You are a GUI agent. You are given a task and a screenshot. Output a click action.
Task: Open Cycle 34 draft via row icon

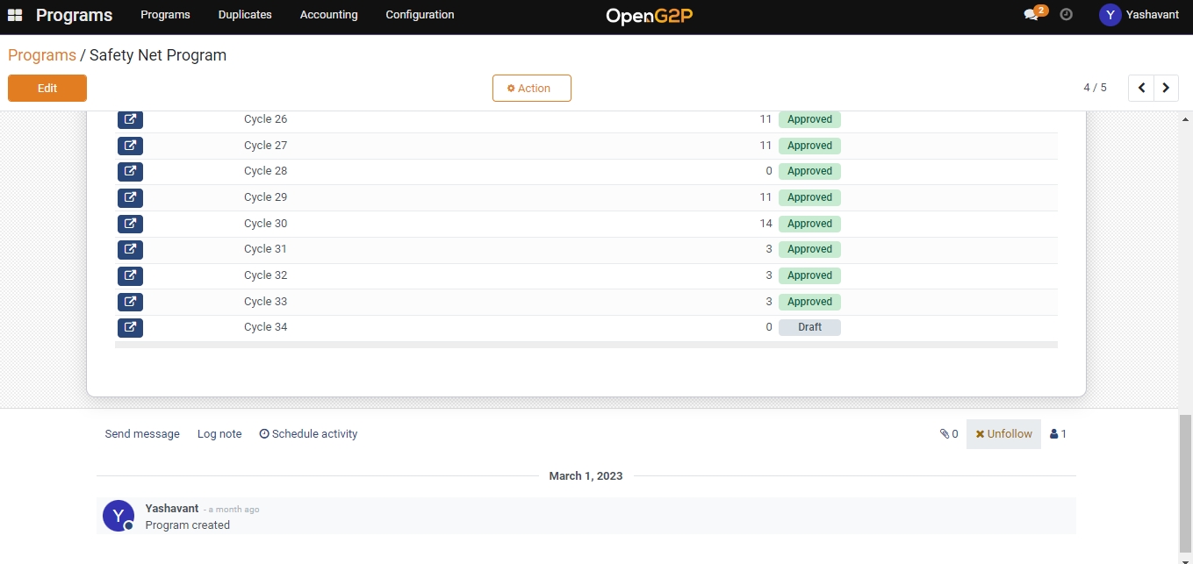click(130, 327)
